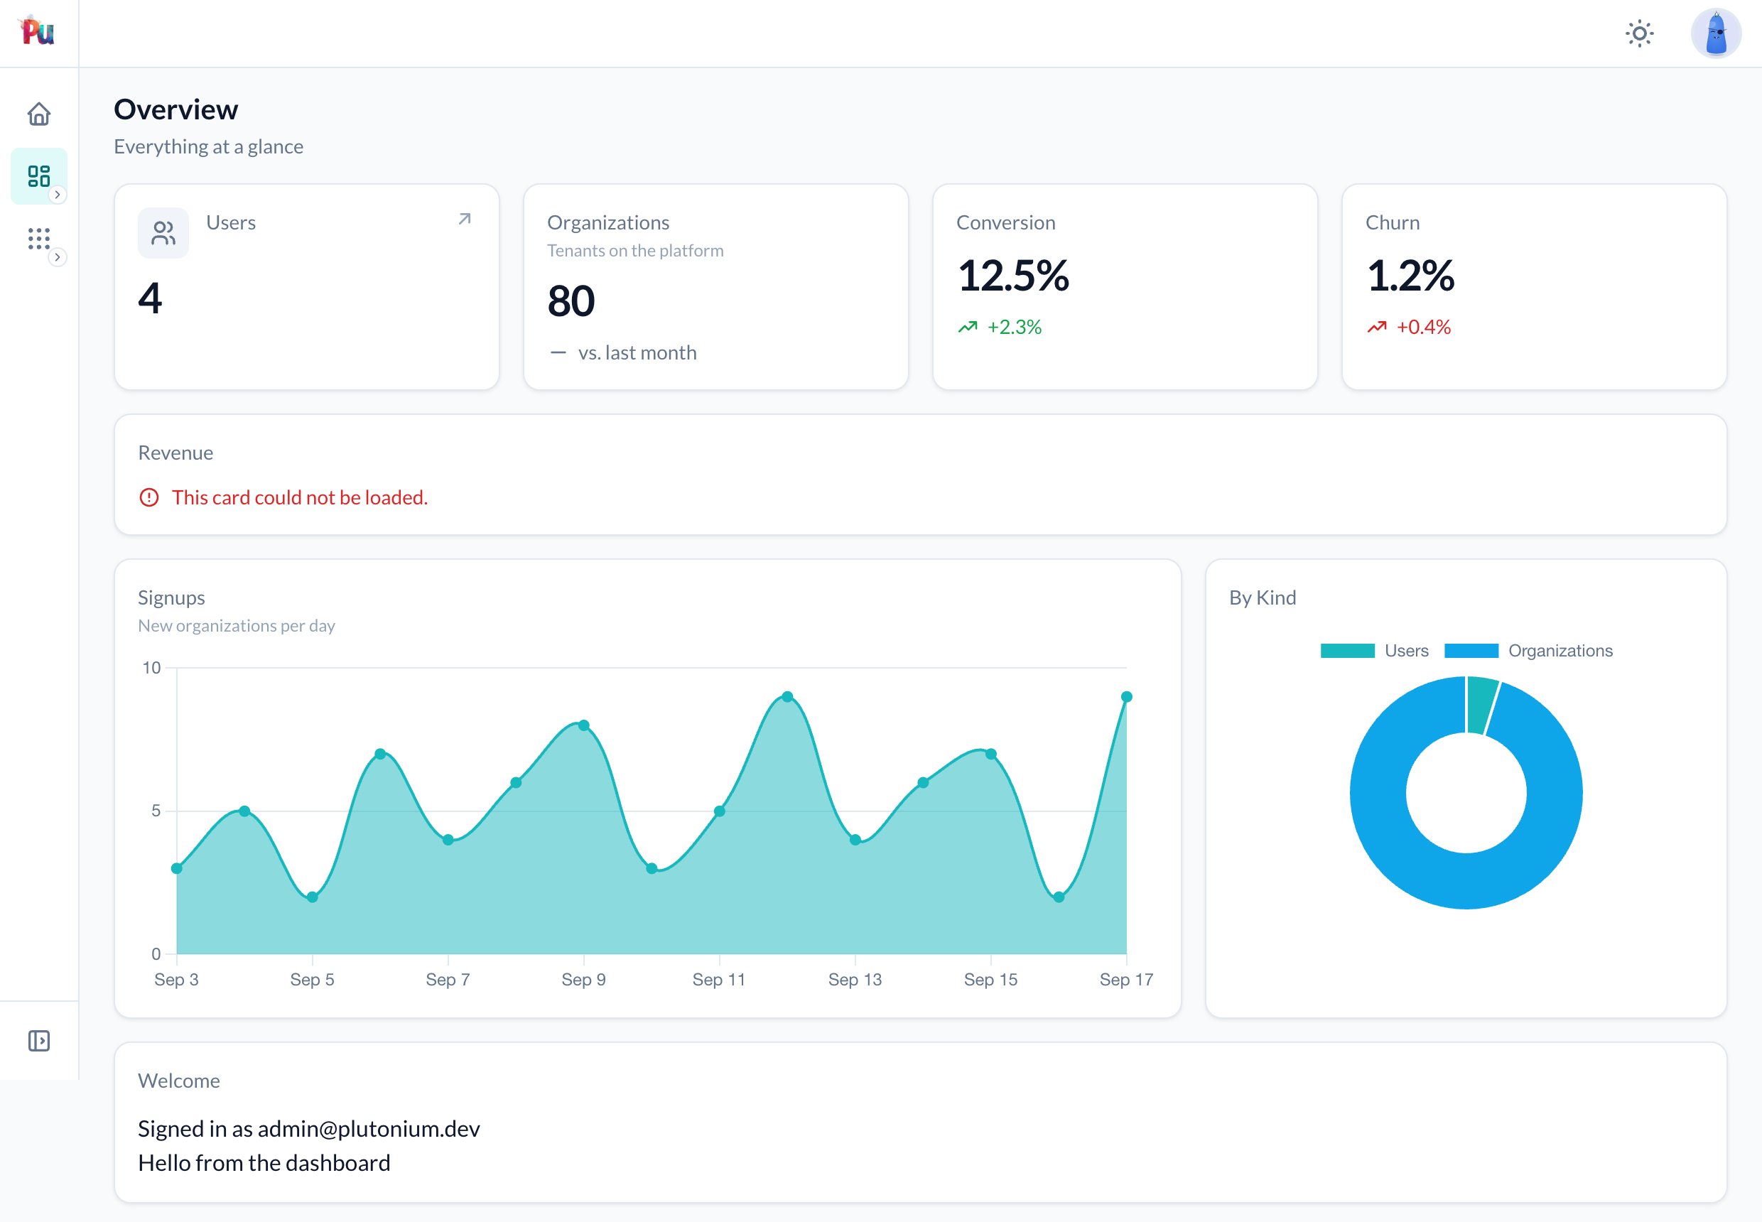1762x1222 pixels.
Task: Click the Sep 9 peak data point
Action: point(583,725)
